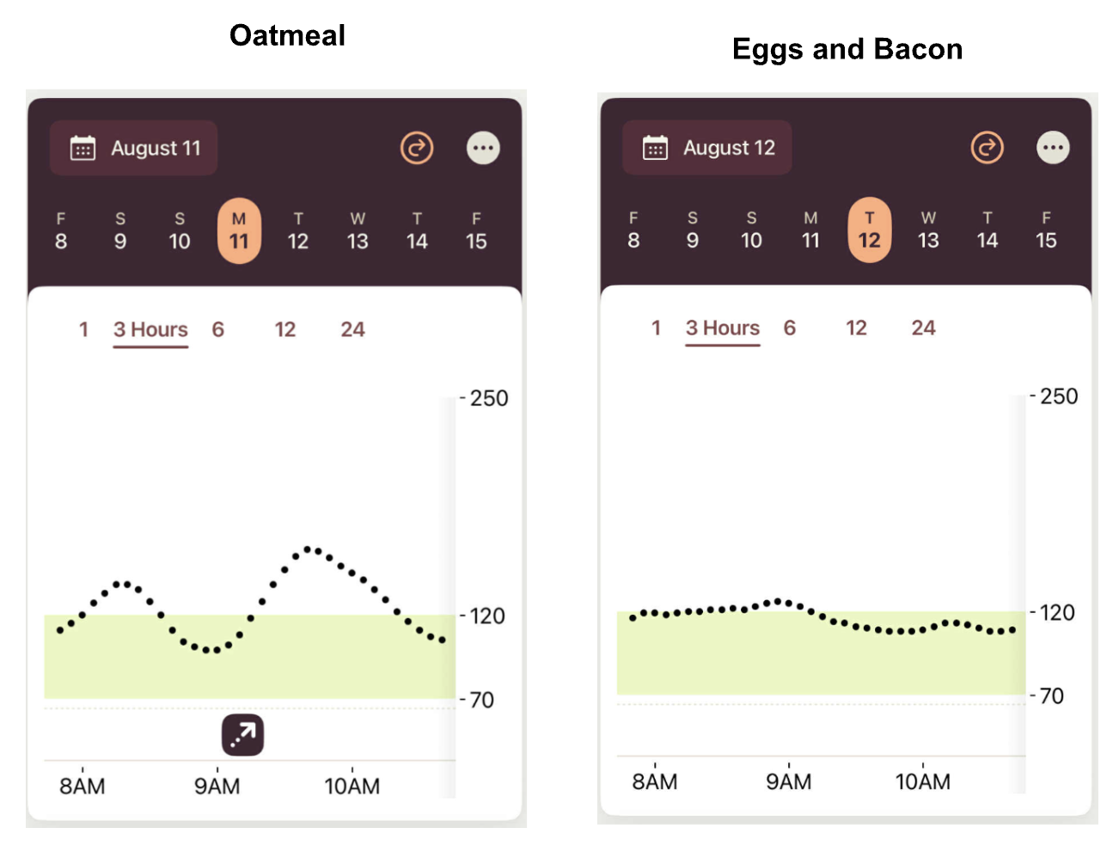
Task: Pick Wednesday 13 in the Oatmeal week strip
Action: [x=358, y=231]
